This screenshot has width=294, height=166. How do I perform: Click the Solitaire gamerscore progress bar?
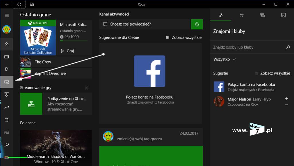coord(74,41)
